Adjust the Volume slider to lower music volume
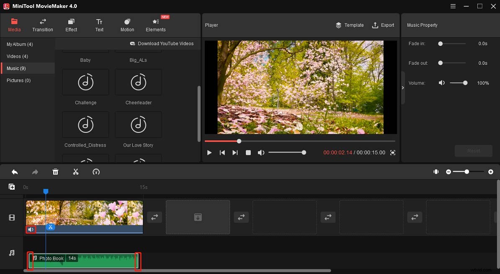The height and width of the screenshot is (274, 500). click(x=465, y=83)
